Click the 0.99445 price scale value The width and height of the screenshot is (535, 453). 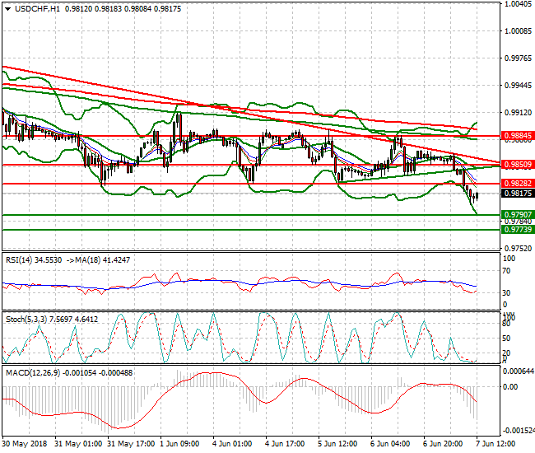point(518,86)
